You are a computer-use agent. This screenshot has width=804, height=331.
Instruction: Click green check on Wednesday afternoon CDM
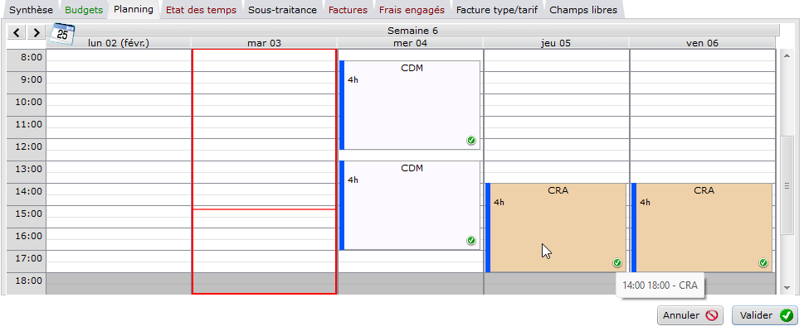[471, 241]
